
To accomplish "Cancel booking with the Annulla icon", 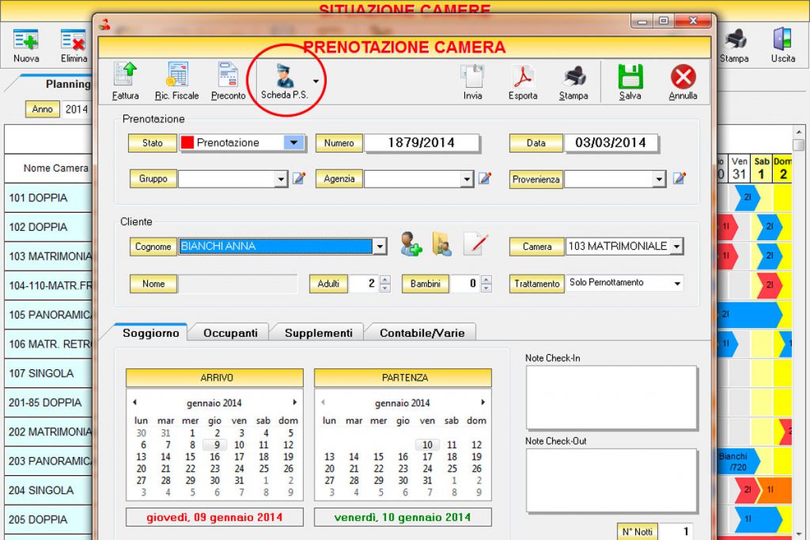I will 683,81.
